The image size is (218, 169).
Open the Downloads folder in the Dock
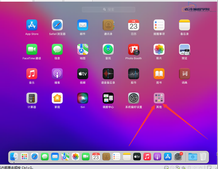point(193,157)
